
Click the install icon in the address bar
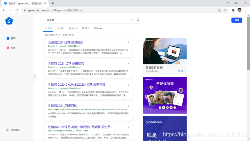pyautogui.click(x=219, y=10)
